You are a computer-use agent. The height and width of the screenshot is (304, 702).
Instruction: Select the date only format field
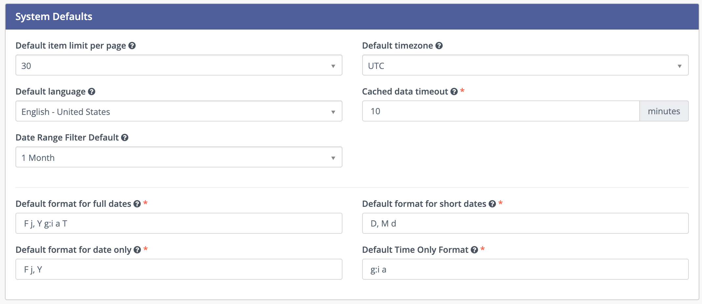(179, 270)
